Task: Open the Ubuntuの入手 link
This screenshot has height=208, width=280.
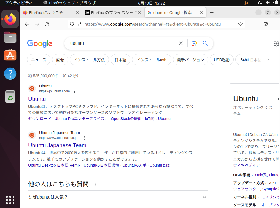Action: point(134,165)
